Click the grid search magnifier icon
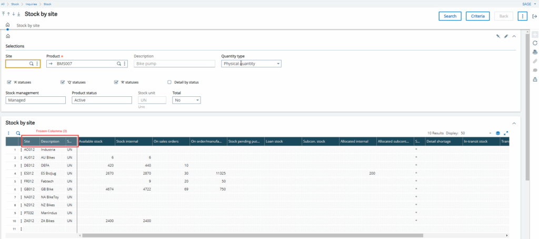 point(18,133)
